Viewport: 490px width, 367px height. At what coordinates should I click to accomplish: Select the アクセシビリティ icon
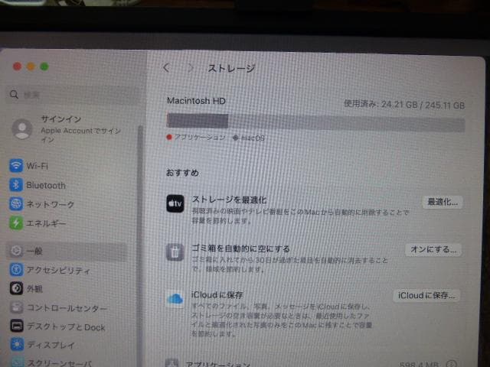coord(16,270)
